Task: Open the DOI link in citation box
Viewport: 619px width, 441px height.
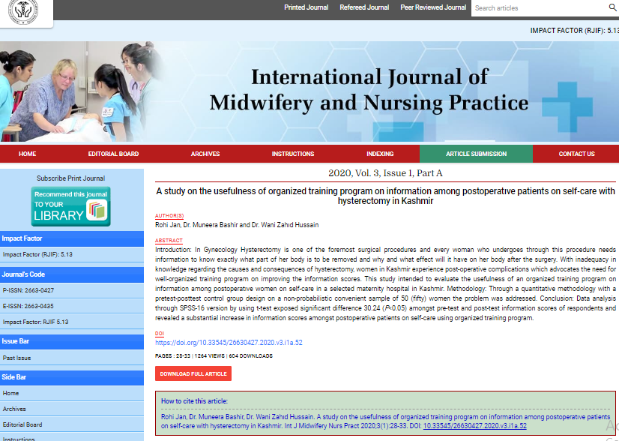Action: pyautogui.click(x=475, y=426)
